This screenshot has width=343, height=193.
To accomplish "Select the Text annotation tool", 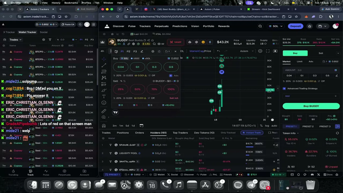I will point(104,96).
